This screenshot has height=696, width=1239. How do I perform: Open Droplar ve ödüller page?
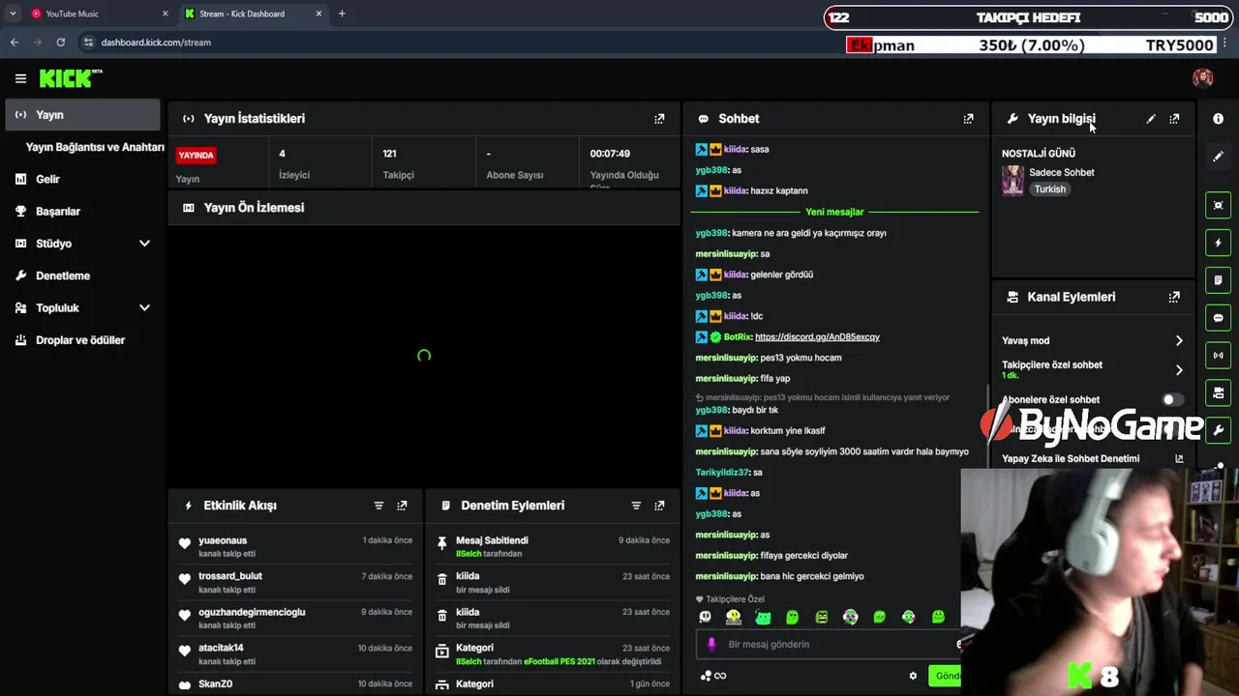tap(82, 340)
